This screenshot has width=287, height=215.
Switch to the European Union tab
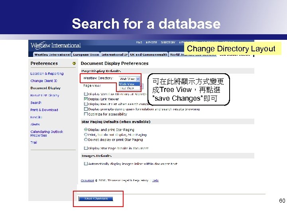click(x=86, y=55)
